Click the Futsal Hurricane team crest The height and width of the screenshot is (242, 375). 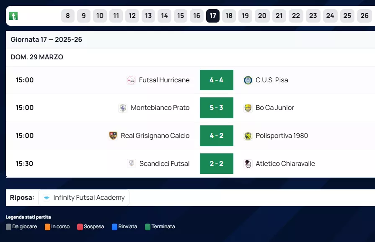click(131, 80)
